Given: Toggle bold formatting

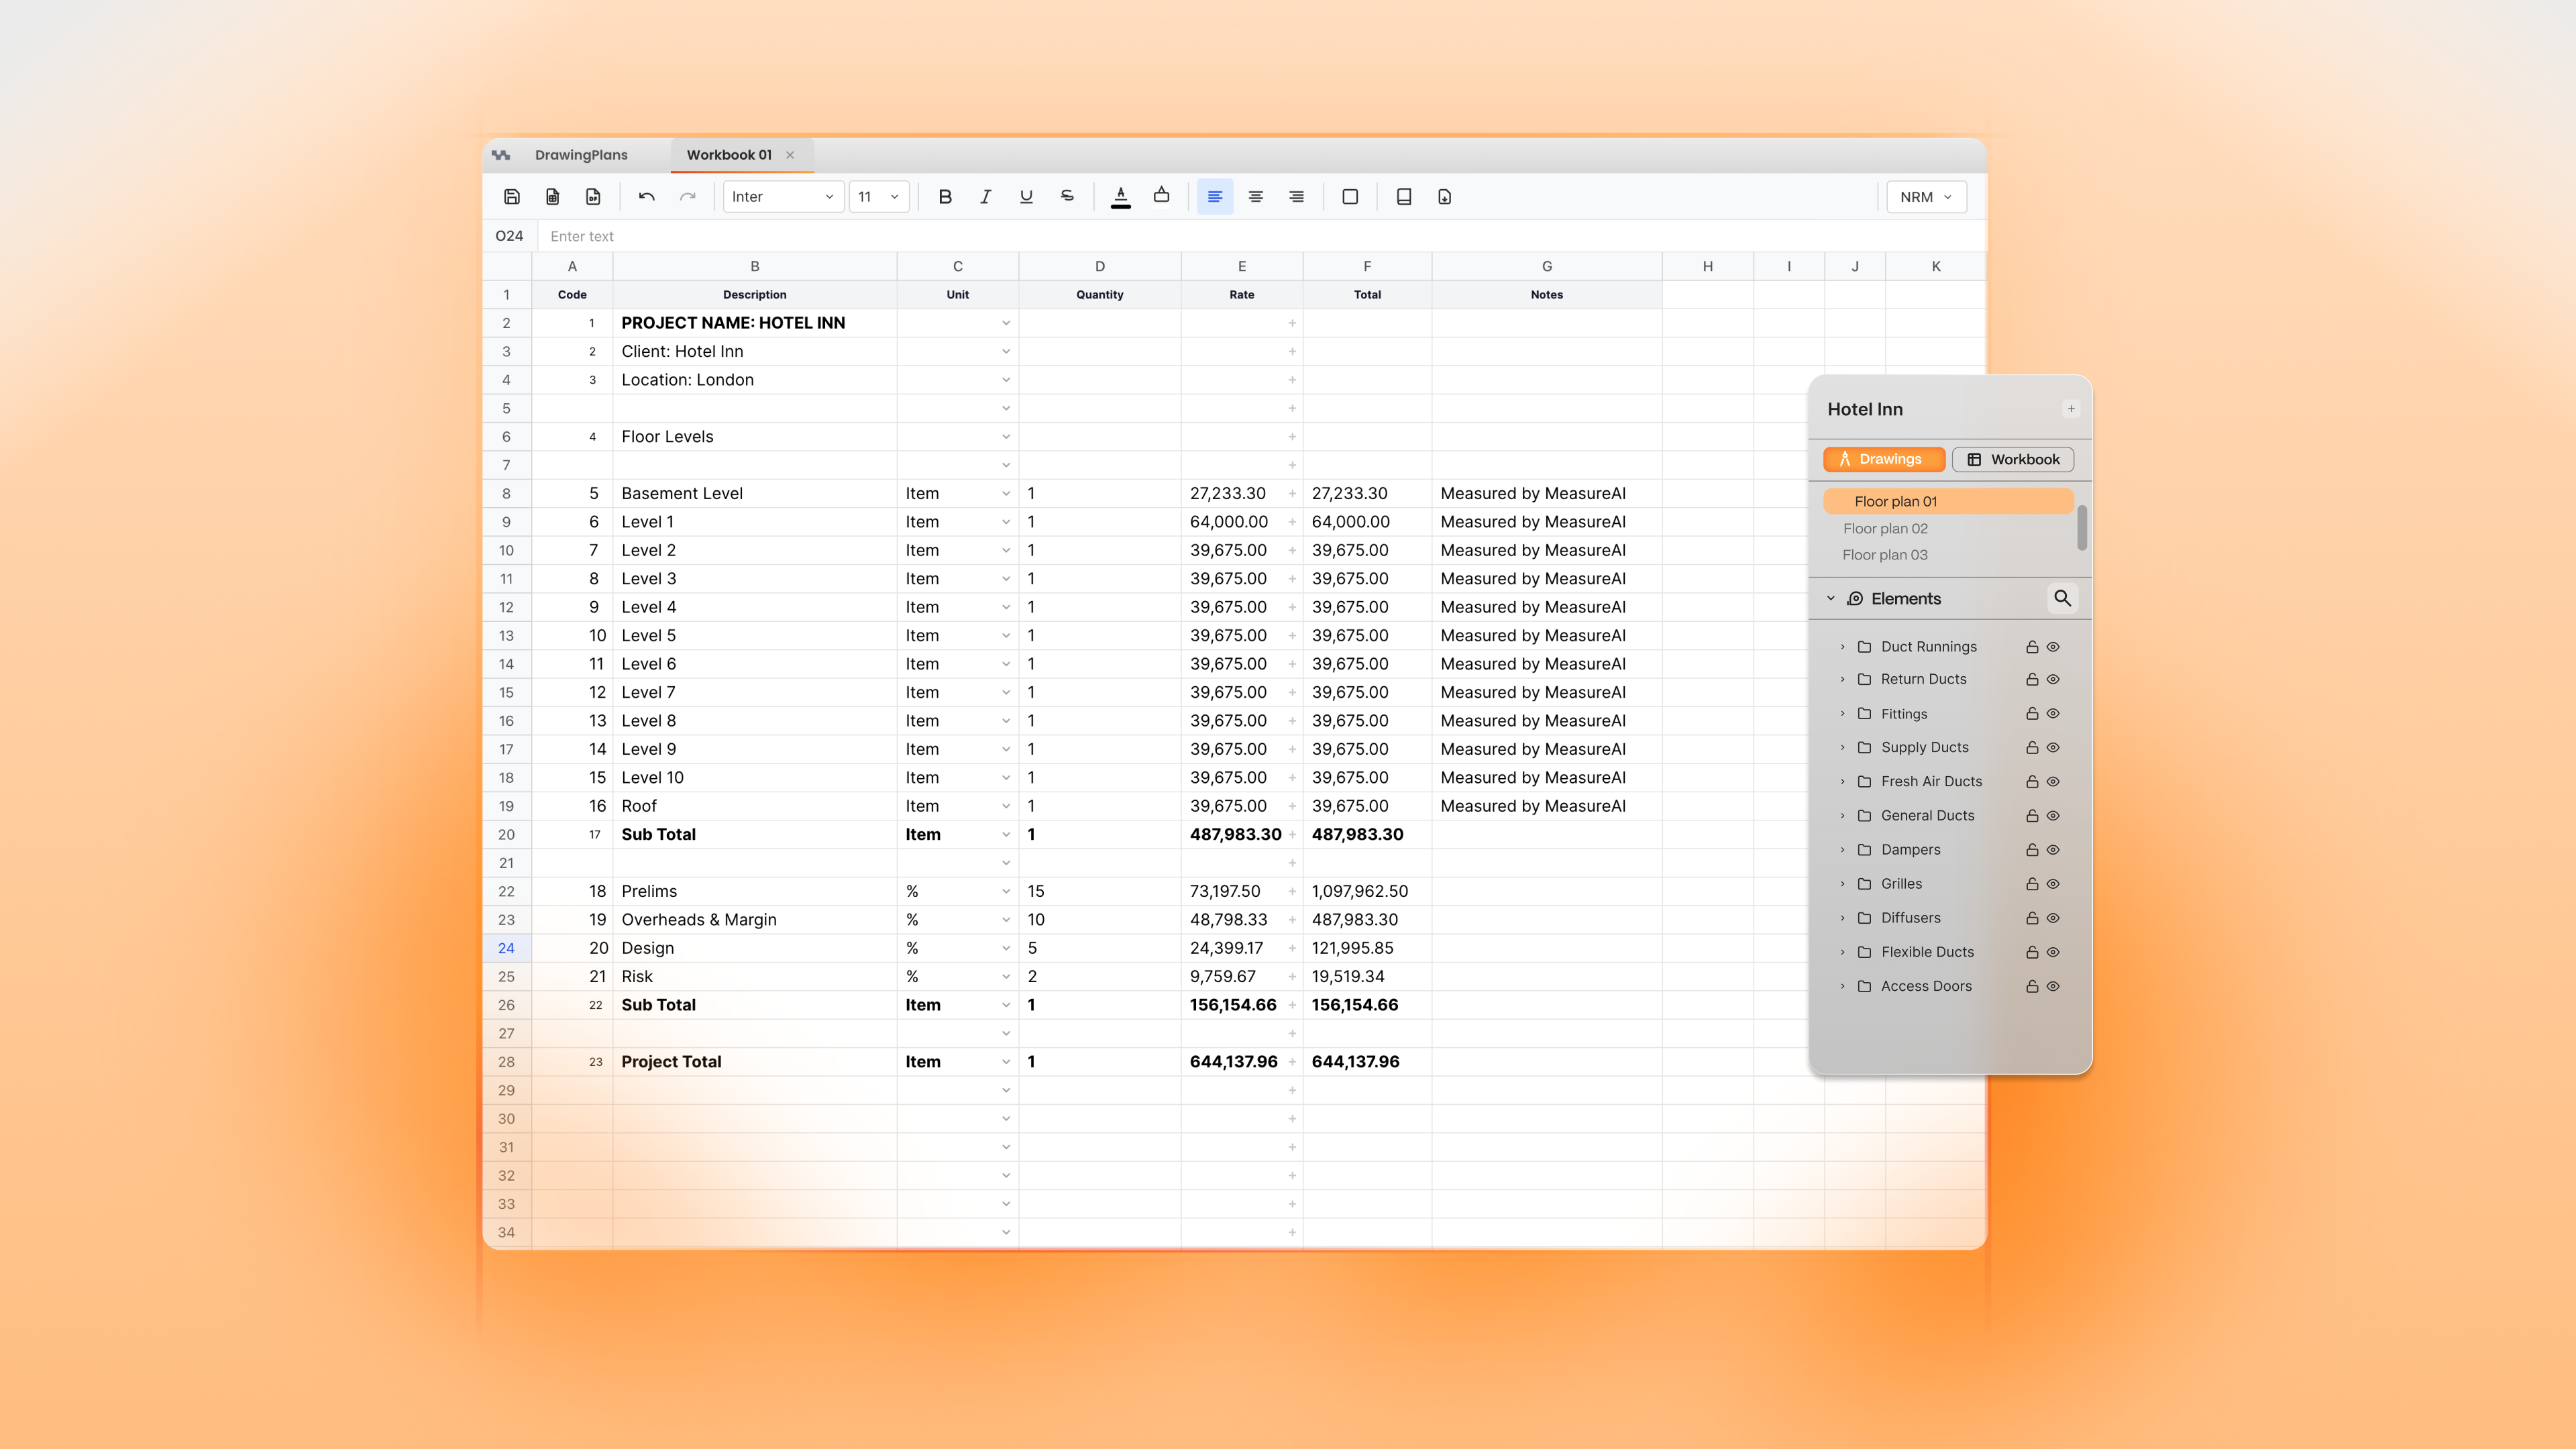Looking at the screenshot, I should click(945, 197).
